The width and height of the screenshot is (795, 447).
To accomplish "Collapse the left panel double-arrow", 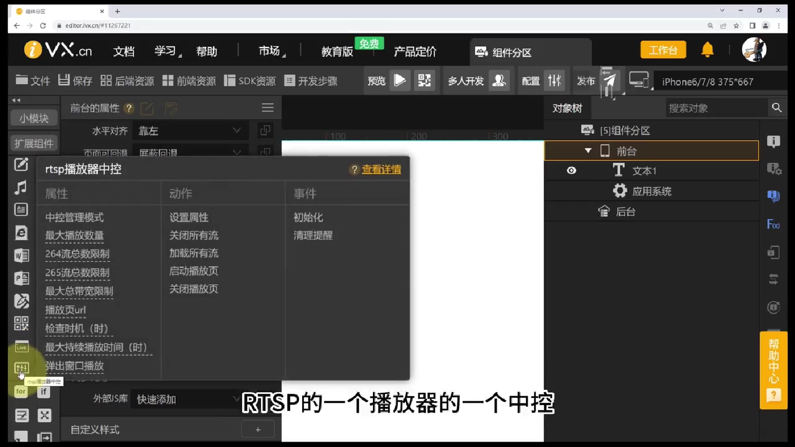I will 16,100.
